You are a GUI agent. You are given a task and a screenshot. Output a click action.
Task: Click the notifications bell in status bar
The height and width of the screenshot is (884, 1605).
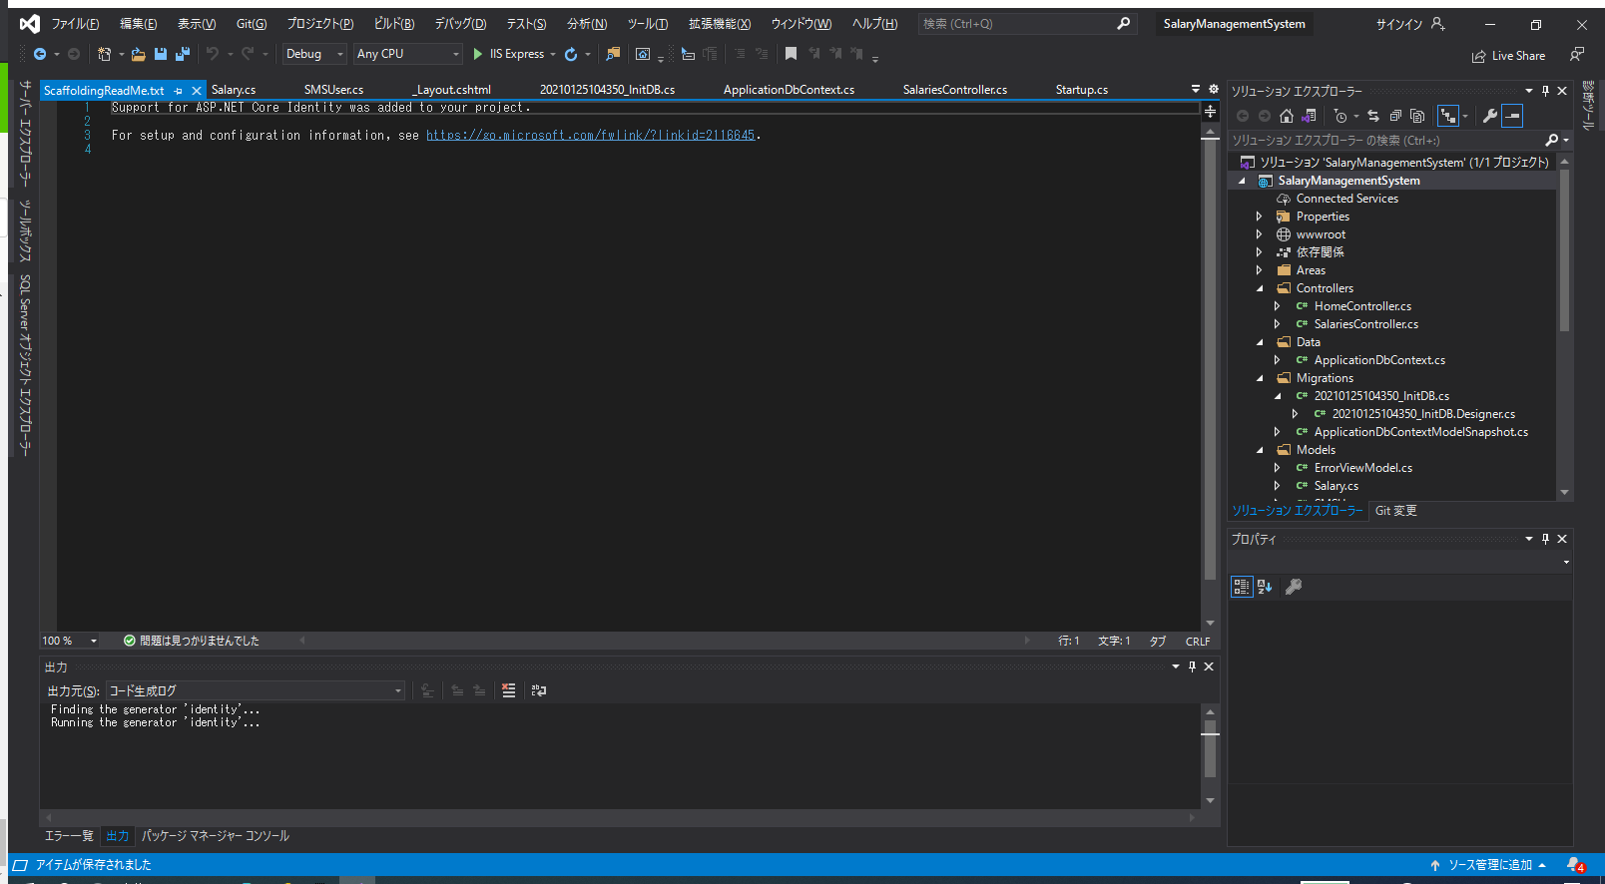[x=1575, y=865]
